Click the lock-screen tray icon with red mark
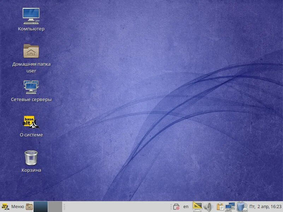The height and width of the screenshot is (212, 283). click(x=176, y=207)
